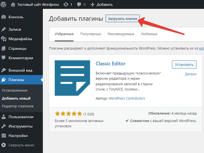
Task: Open the Classic Editor title link
Action: click(x=111, y=64)
